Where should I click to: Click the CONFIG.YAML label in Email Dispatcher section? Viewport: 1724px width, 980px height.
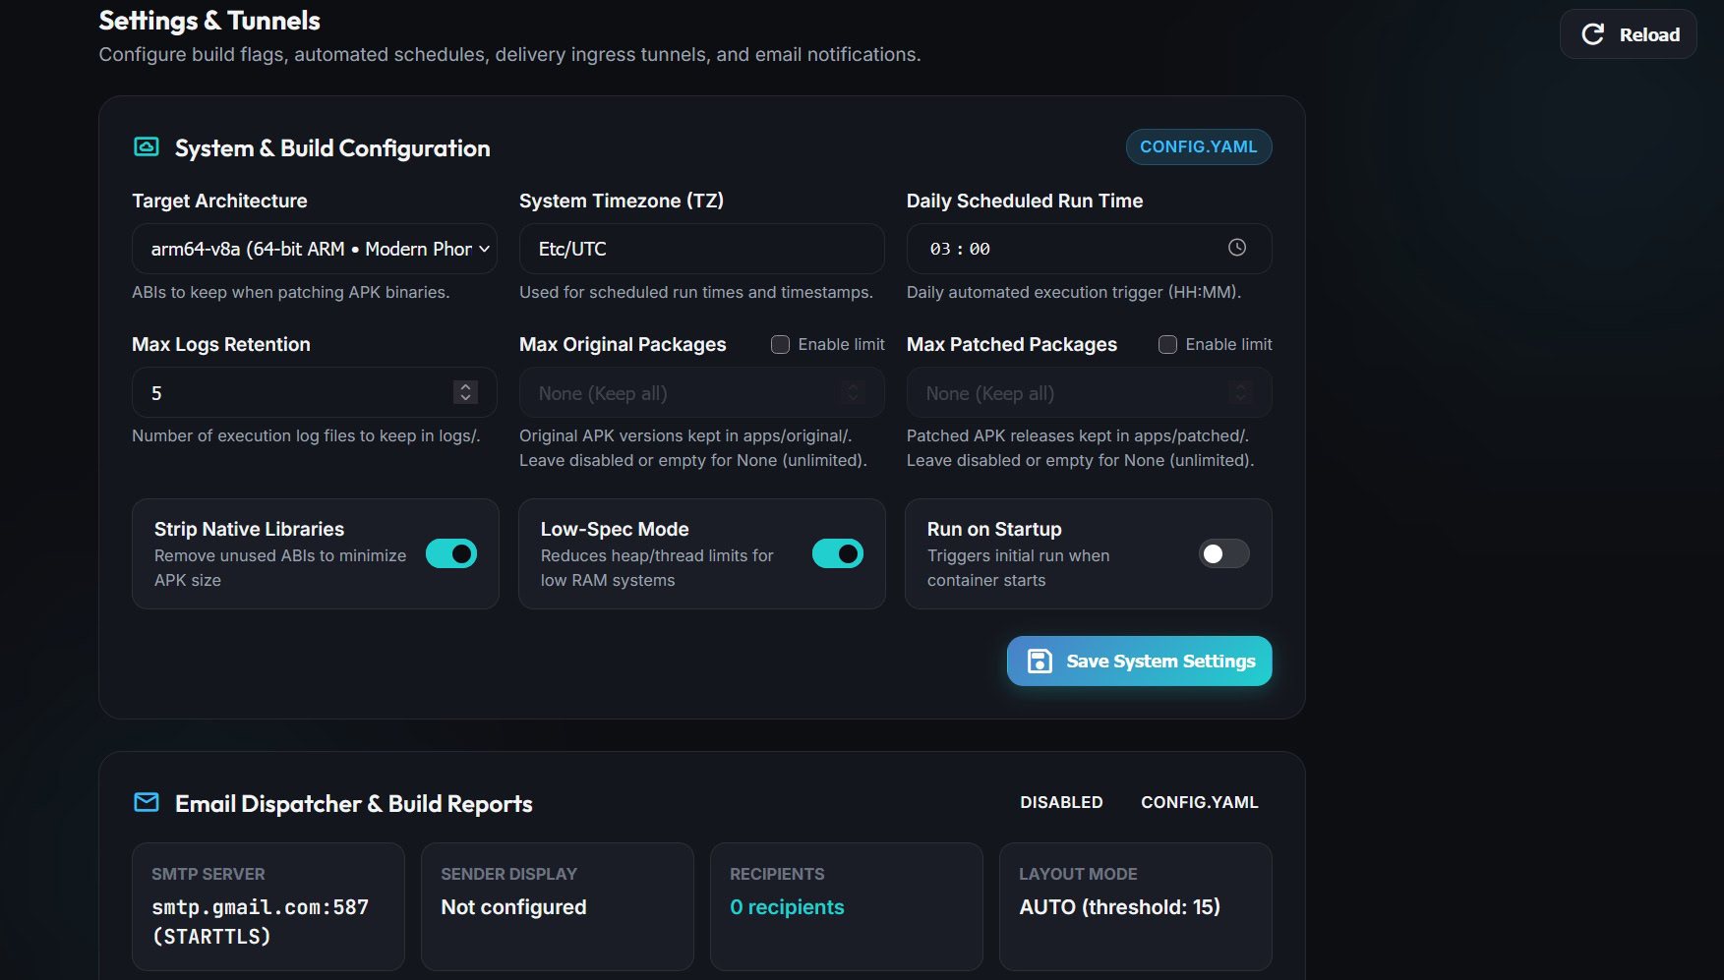point(1200,802)
